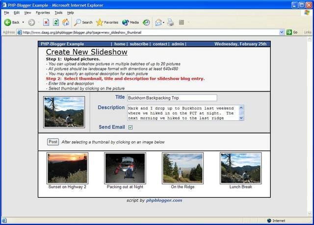Click the Title input field
The height and width of the screenshot is (225, 314).
tap(172, 98)
